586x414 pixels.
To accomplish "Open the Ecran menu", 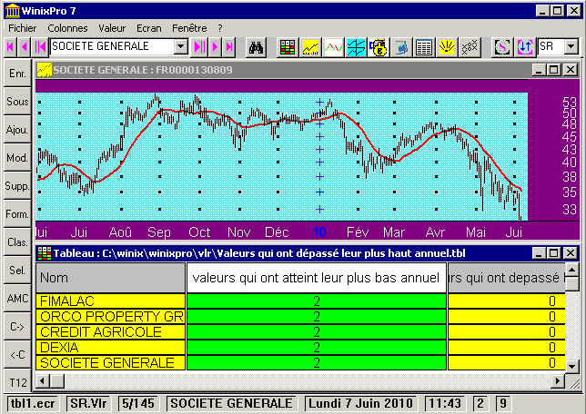I will (149, 28).
